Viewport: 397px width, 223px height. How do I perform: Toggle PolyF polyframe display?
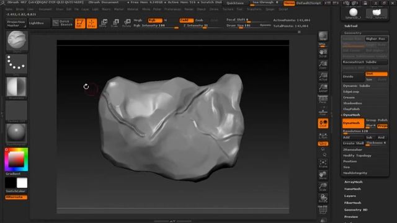pos(323,210)
